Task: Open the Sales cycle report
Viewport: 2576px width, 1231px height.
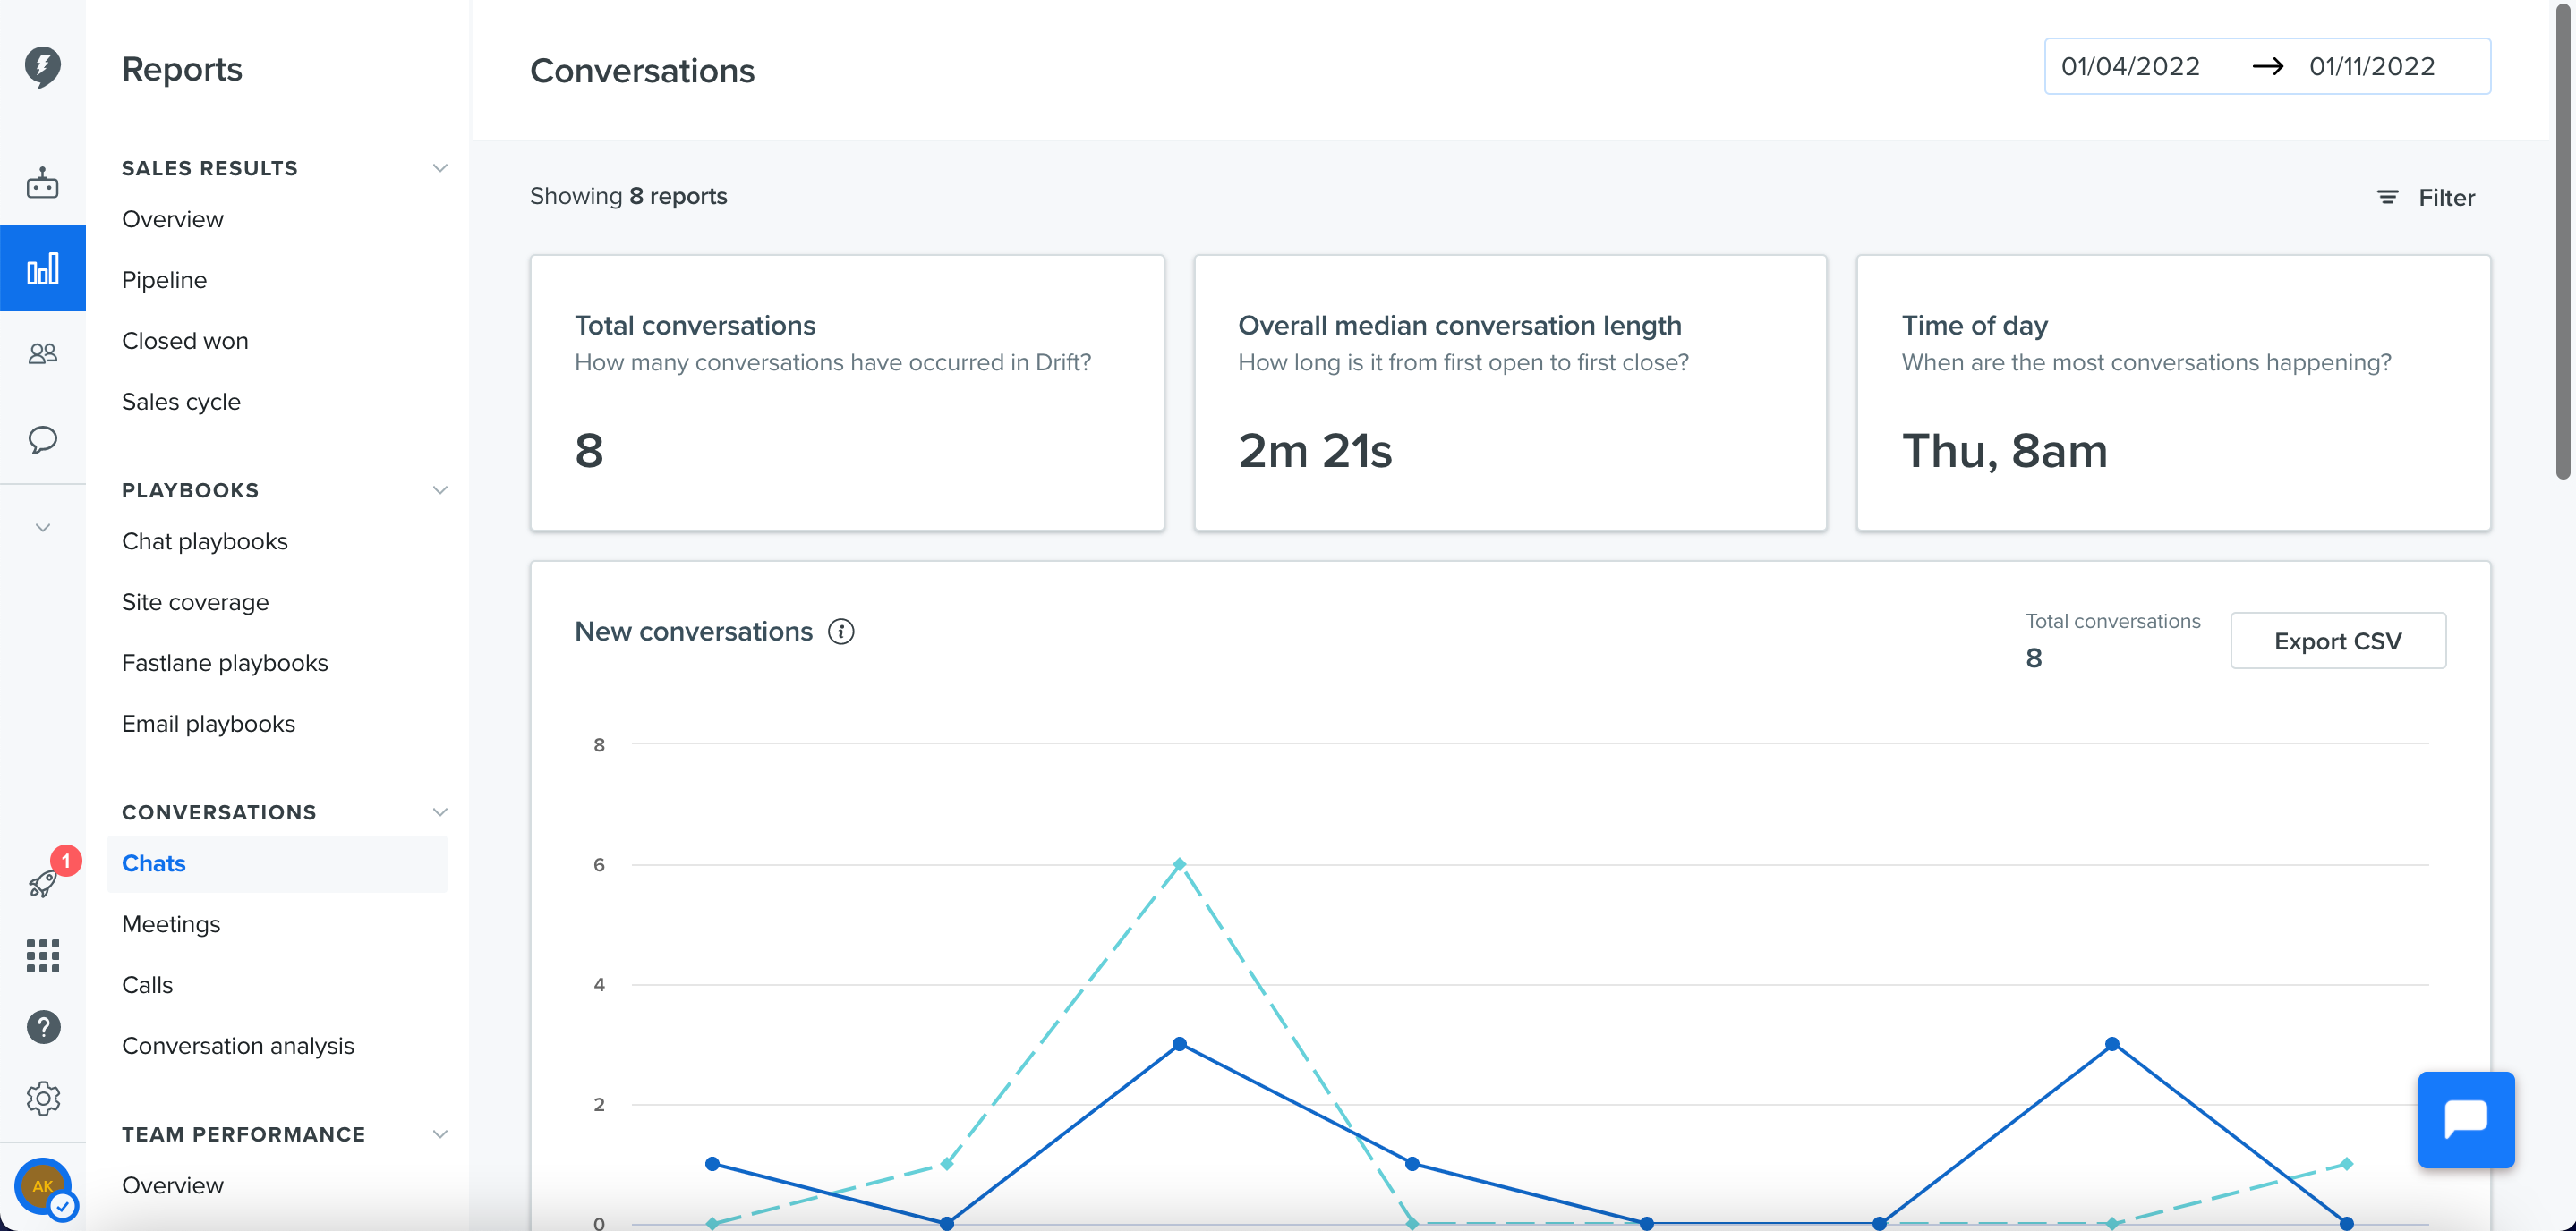Action: click(181, 402)
